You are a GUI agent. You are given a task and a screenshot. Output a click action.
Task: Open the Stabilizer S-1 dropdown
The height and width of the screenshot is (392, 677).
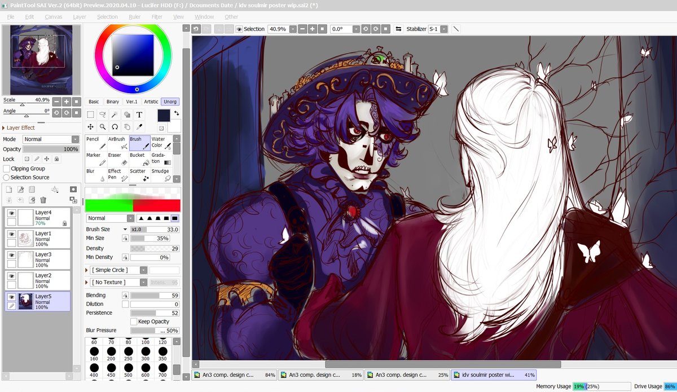point(444,29)
